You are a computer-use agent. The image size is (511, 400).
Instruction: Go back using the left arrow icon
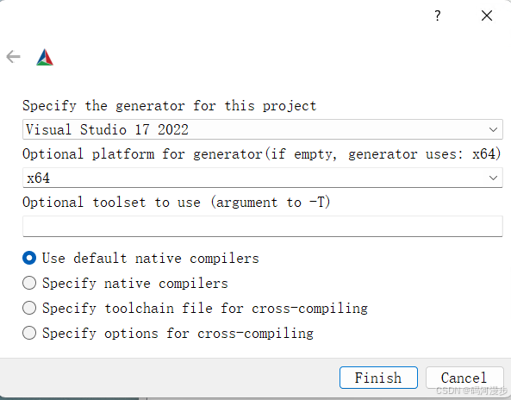tap(14, 57)
